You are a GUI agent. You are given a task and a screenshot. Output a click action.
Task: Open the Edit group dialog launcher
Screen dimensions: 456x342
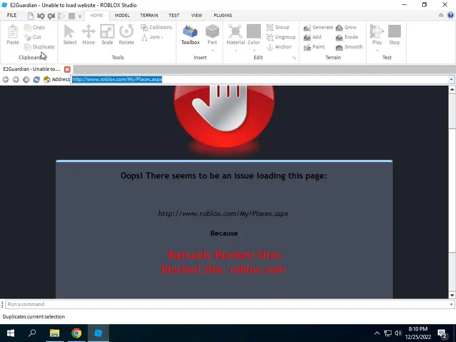tap(294, 58)
